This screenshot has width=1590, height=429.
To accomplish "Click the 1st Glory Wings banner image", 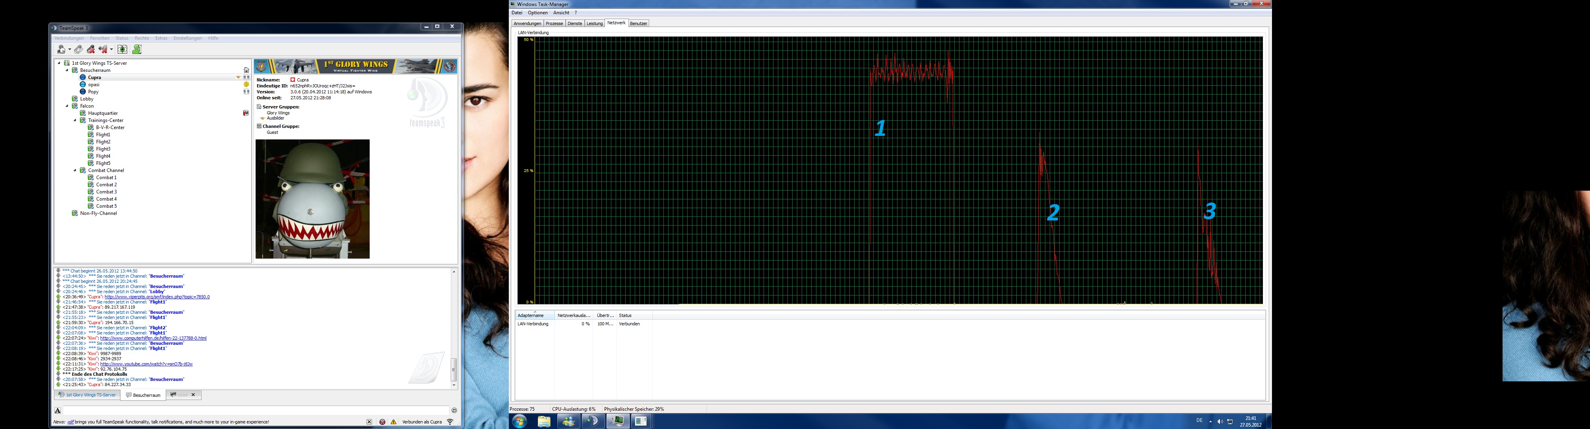I will 356,67.
